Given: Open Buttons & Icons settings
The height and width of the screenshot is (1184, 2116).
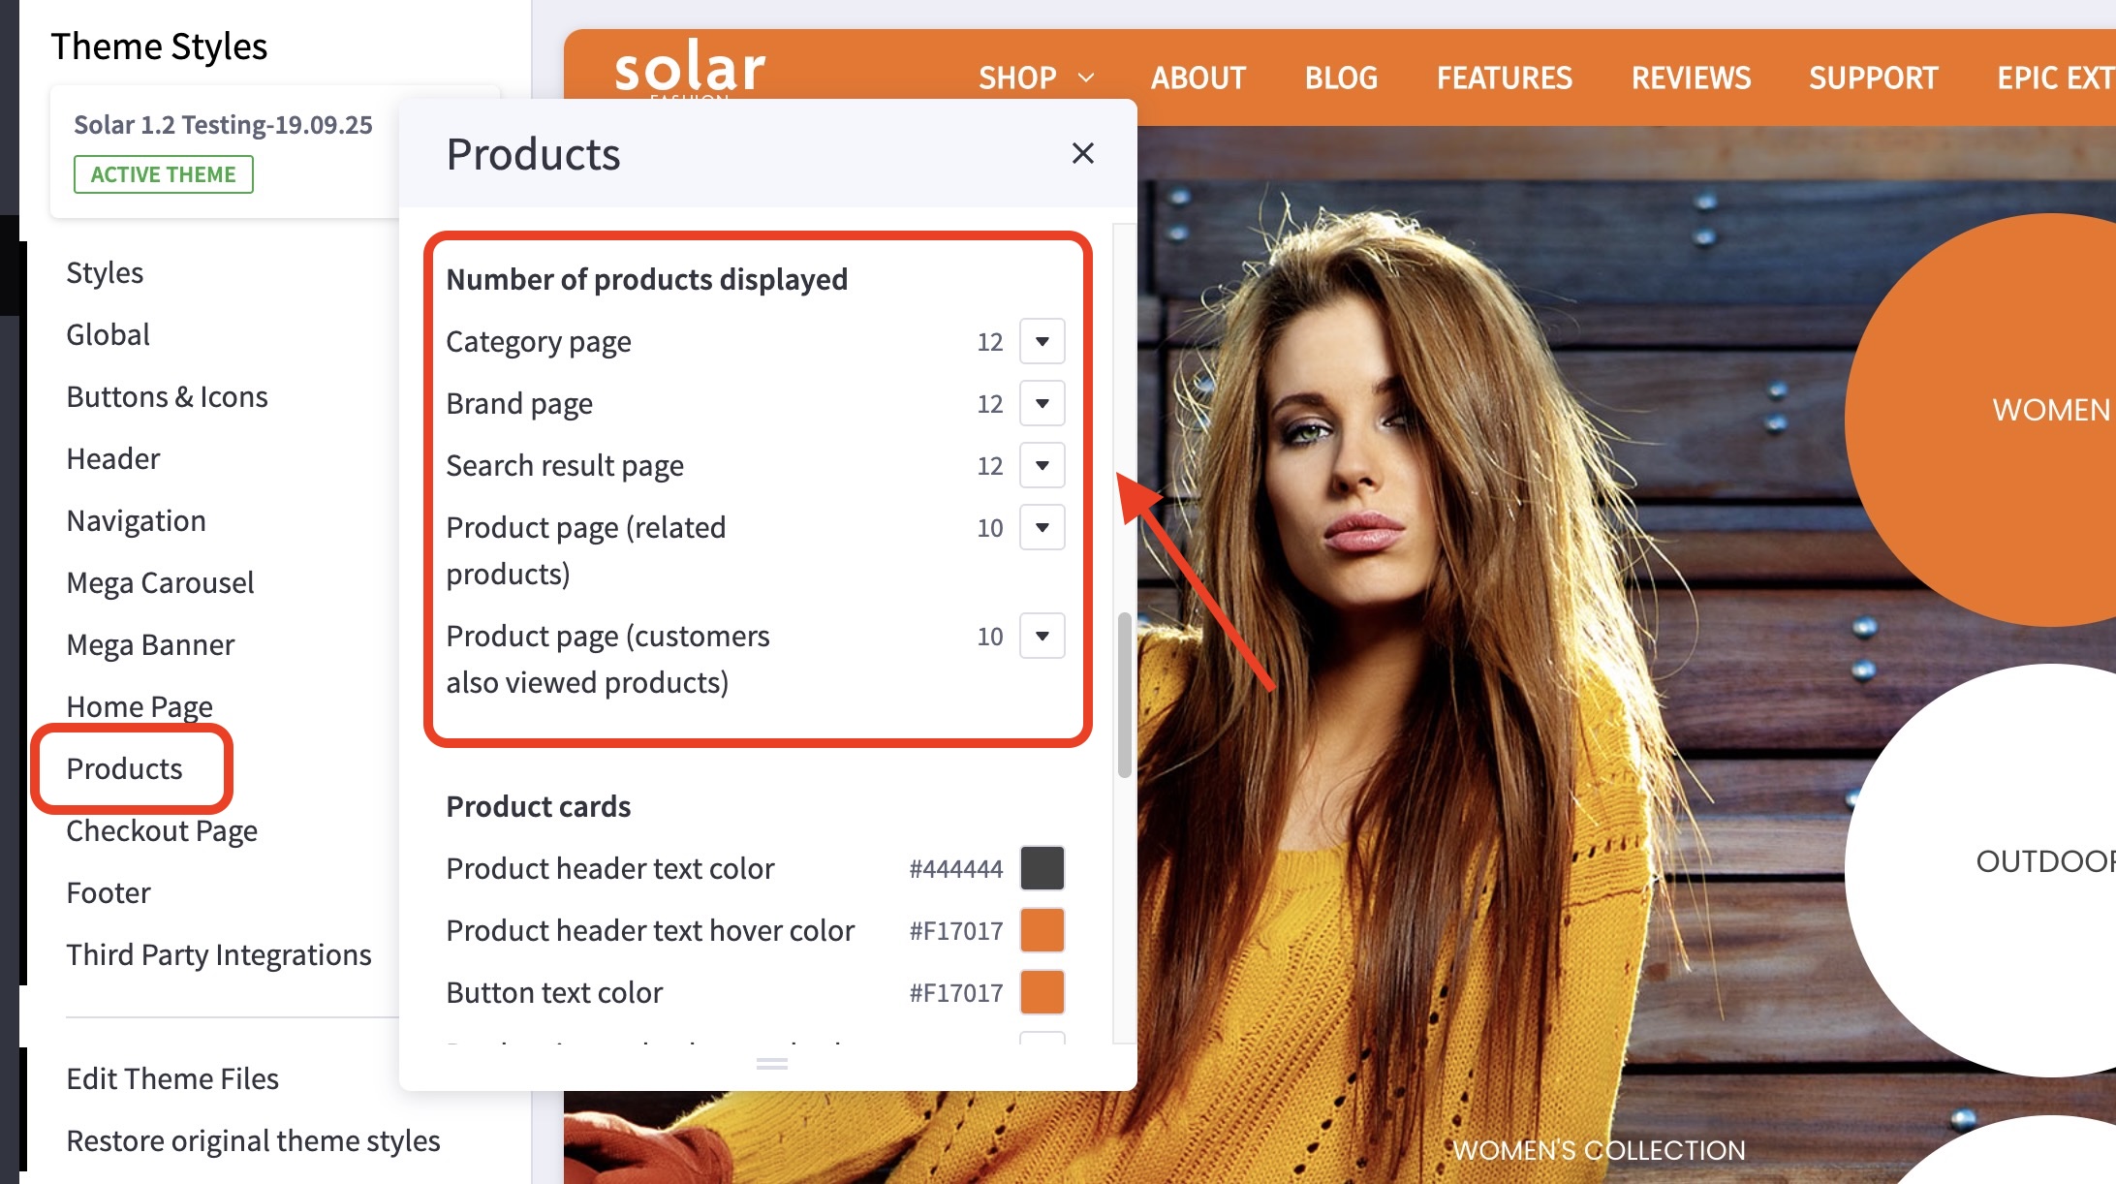Looking at the screenshot, I should [x=167, y=396].
